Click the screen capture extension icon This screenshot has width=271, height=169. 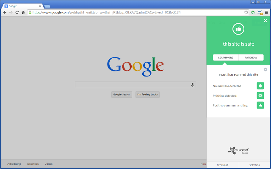coord(260,13)
